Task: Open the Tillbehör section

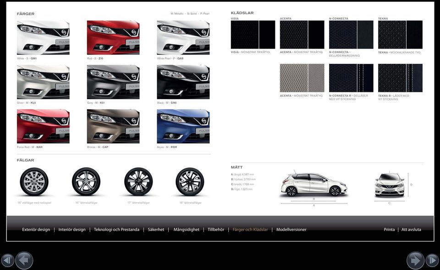Action: tap(216, 230)
